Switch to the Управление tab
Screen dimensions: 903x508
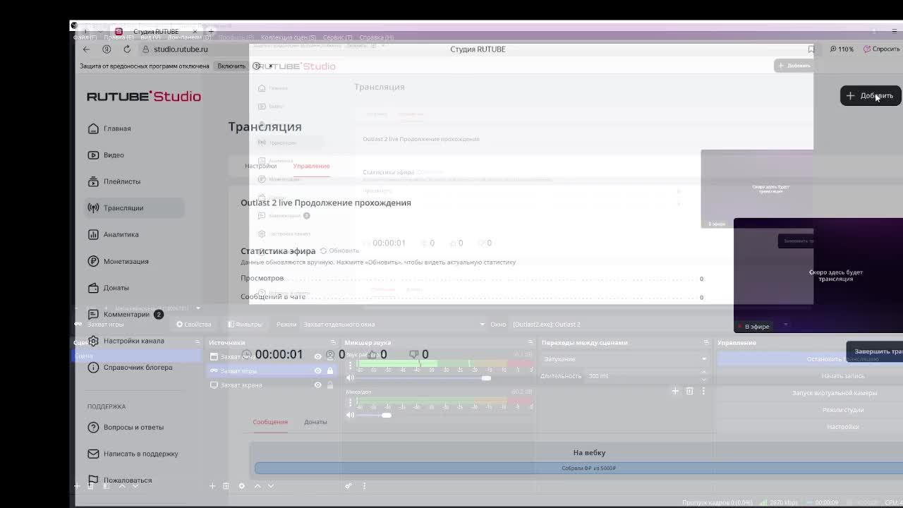click(311, 166)
